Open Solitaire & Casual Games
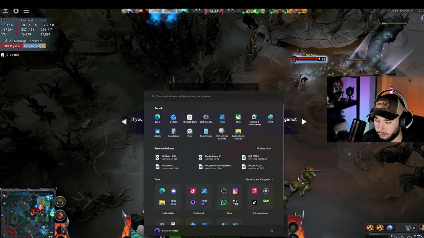The image size is (424, 238). 254,120
